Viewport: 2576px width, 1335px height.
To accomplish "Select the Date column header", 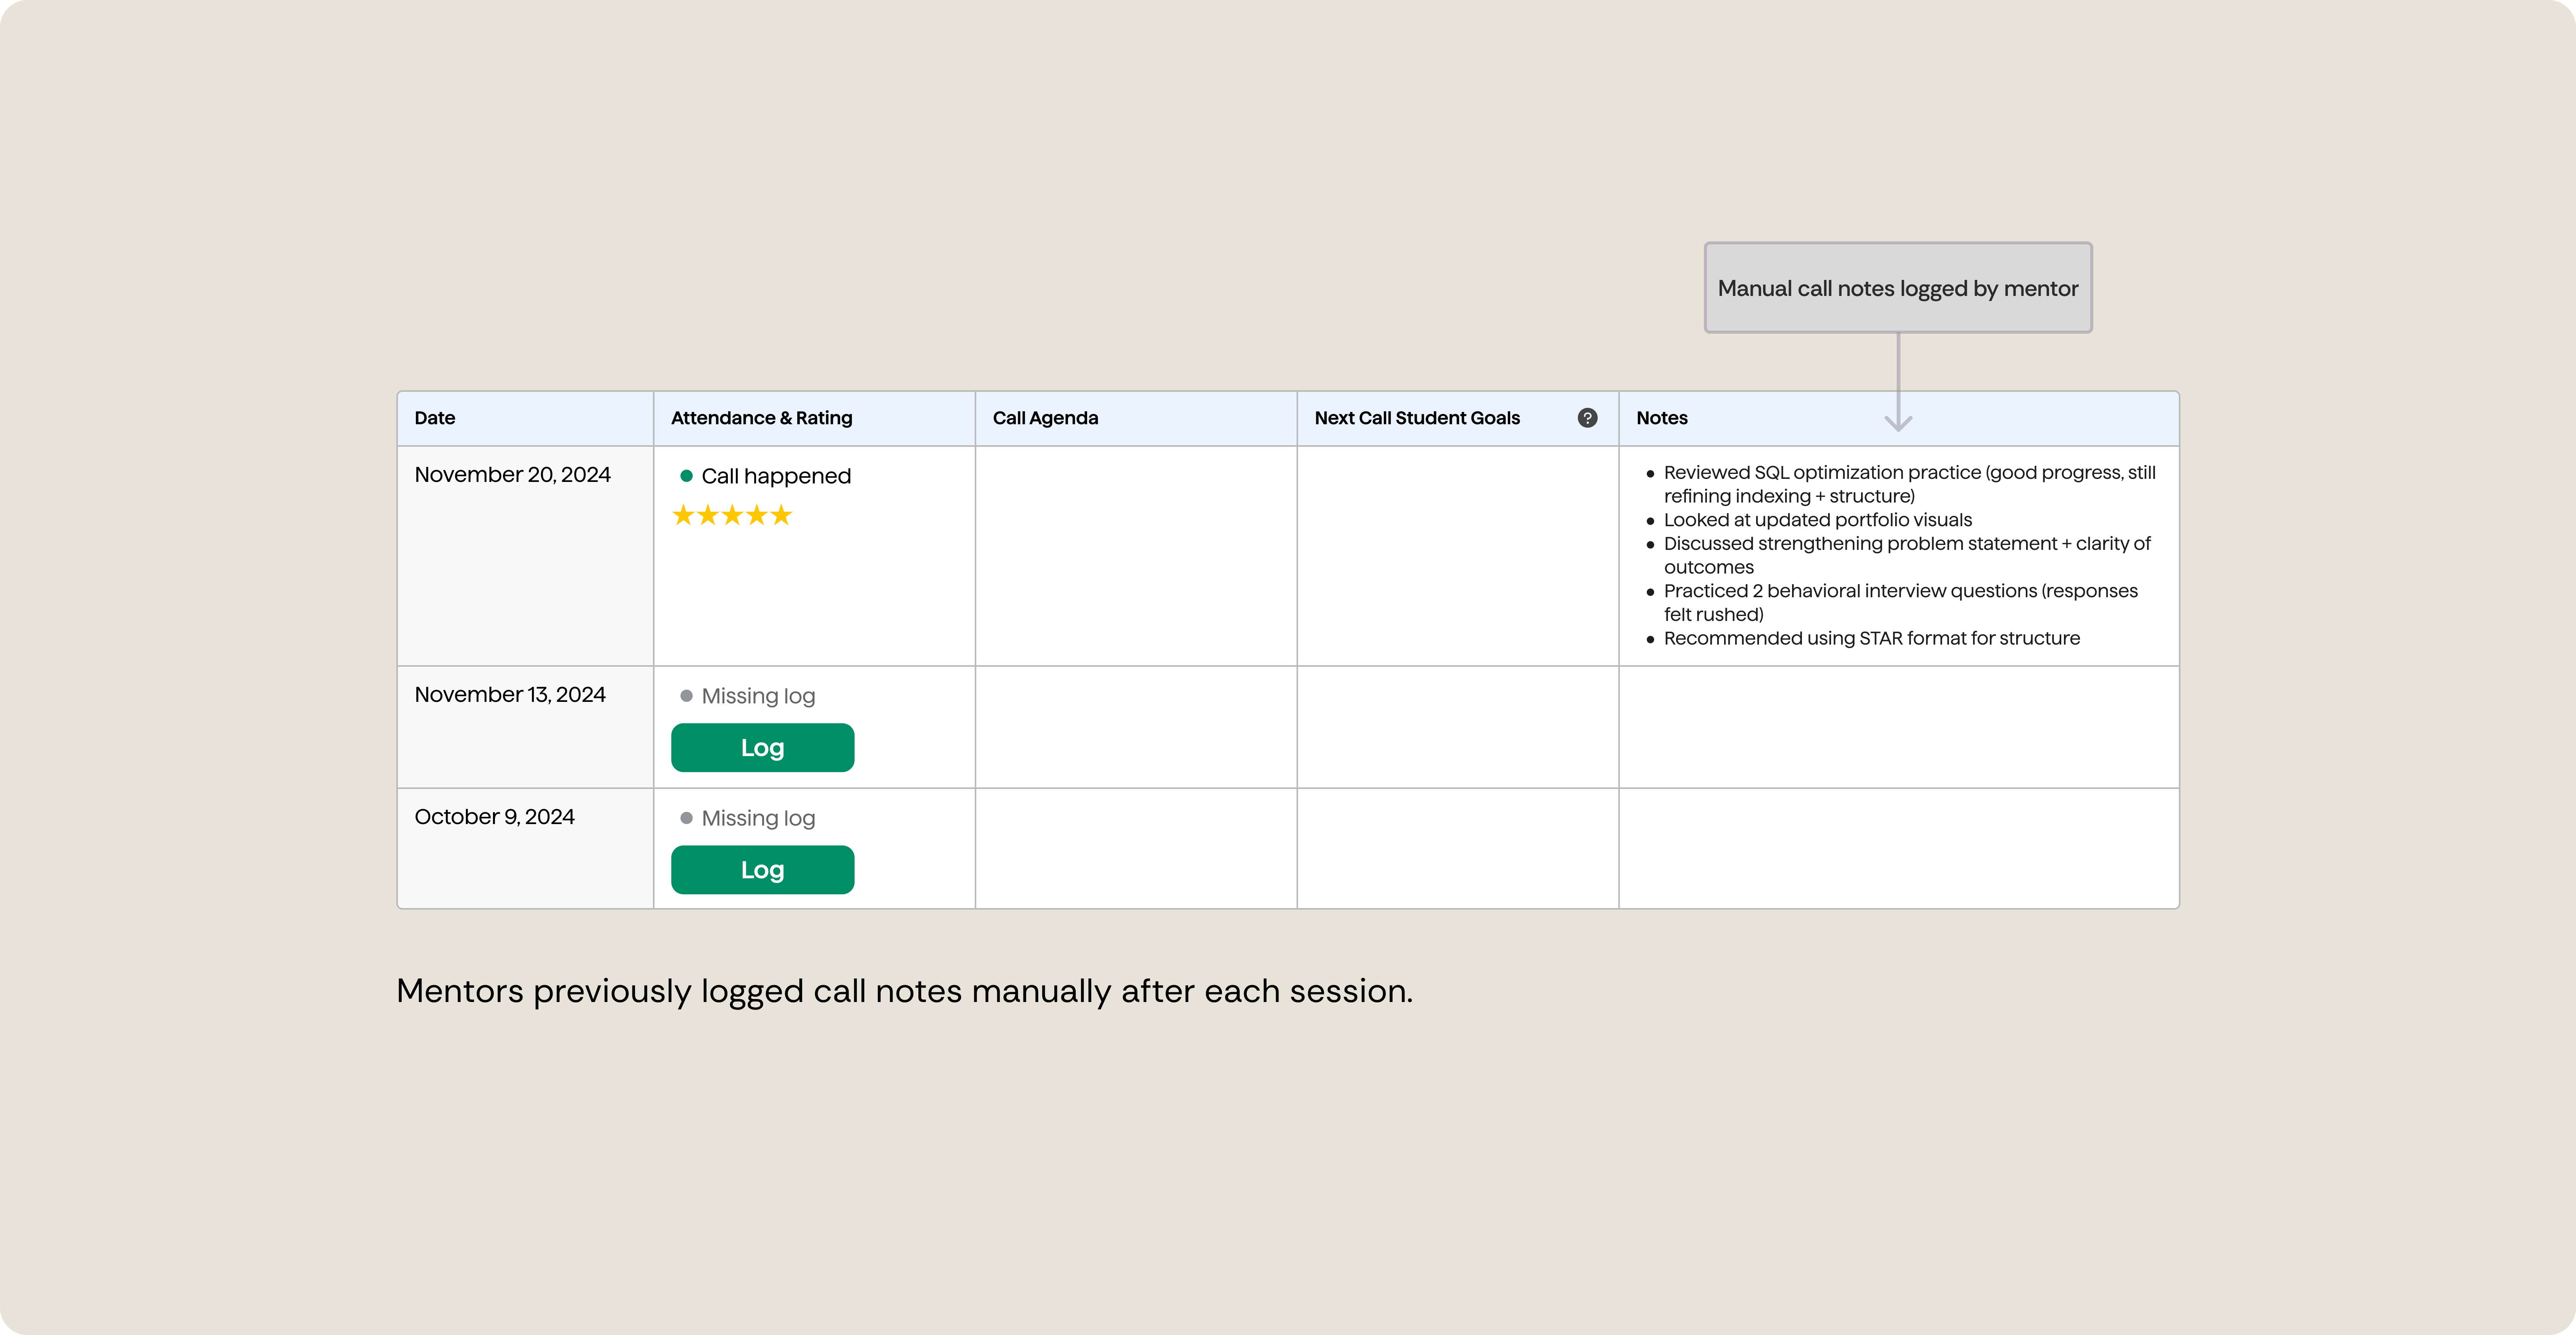I will [x=525, y=418].
